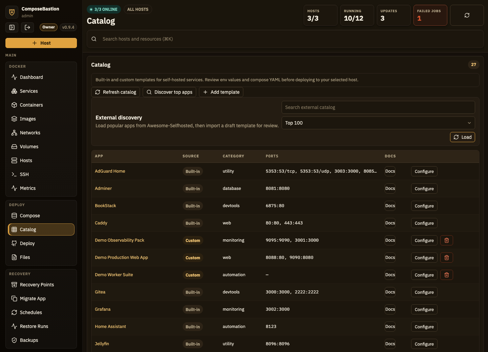This screenshot has height=352, width=488.
Task: Open the Images section
Action: [x=41, y=119]
